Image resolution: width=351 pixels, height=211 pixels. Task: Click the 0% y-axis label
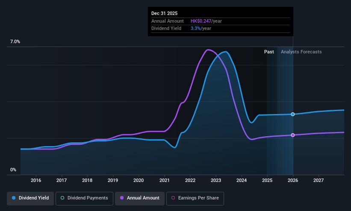13,170
